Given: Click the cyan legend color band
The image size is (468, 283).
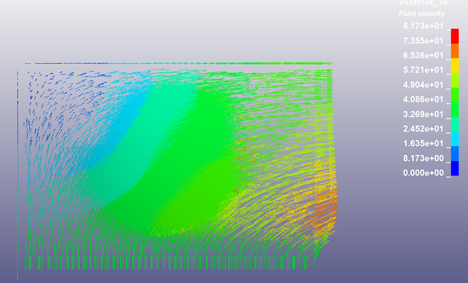Looking at the screenshot, I should [454, 139].
